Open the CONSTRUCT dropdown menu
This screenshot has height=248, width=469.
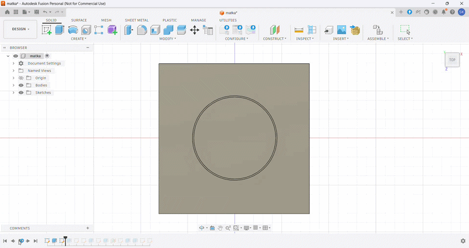tap(274, 39)
